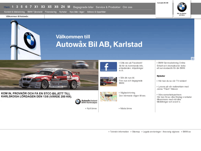The height and width of the screenshot is (151, 201).
Task: Select the X1 model menu
Action: pos(36,7)
